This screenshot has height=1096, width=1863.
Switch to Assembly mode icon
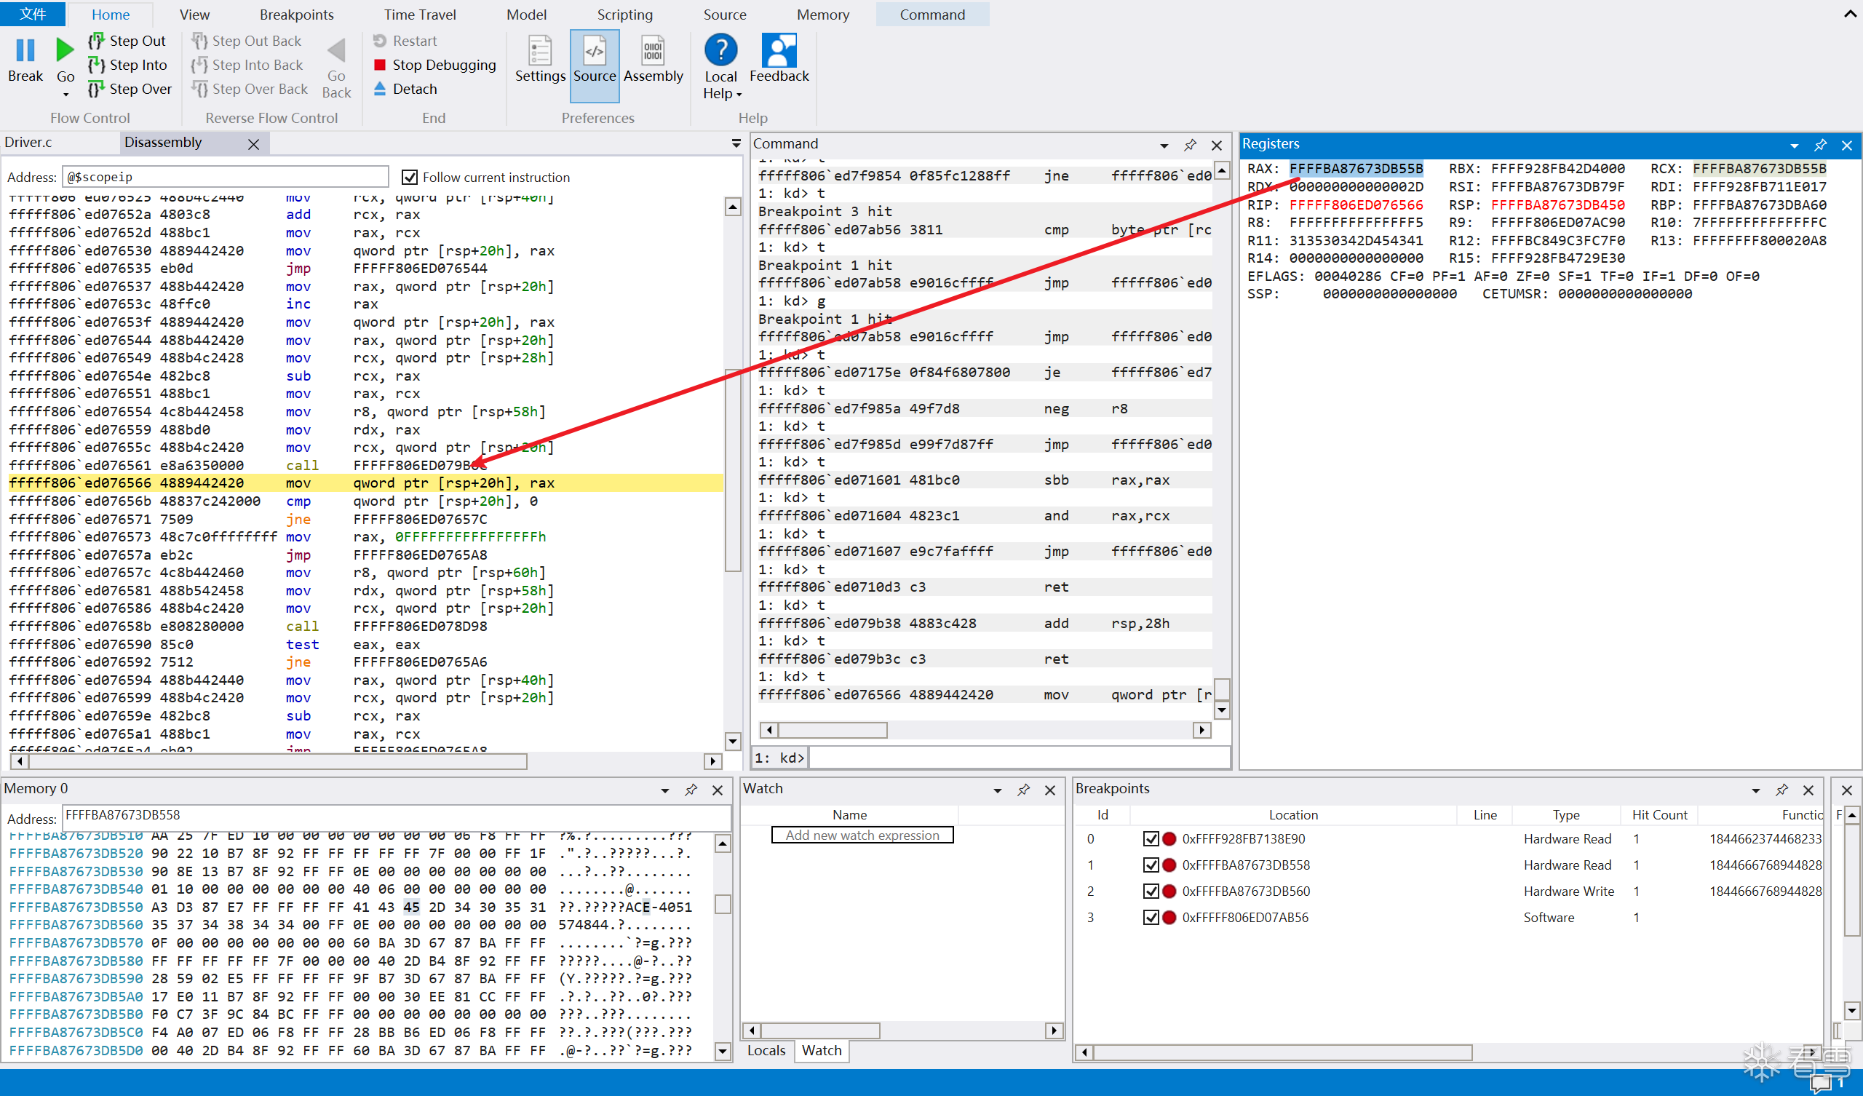click(653, 51)
